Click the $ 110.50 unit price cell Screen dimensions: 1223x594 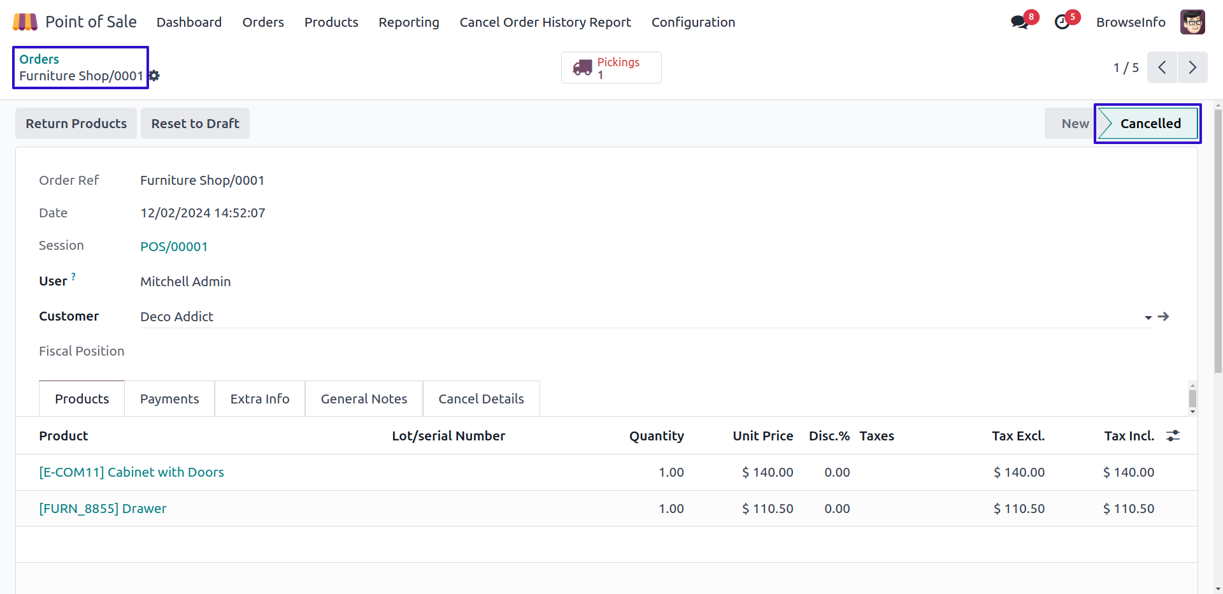tap(767, 509)
